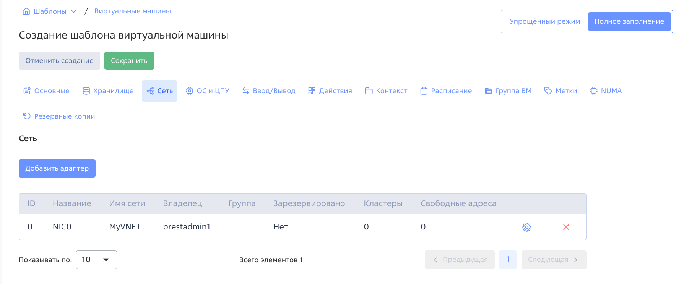Open the Действия tab
676x284 pixels.
(x=330, y=91)
